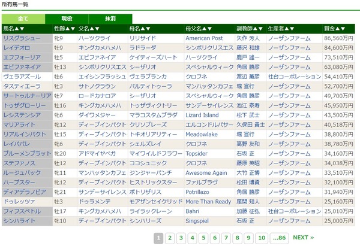Click trainer 藤沢 和雄
Image resolution: width=360 pixels, height=246 pixels.
[x=248, y=48]
